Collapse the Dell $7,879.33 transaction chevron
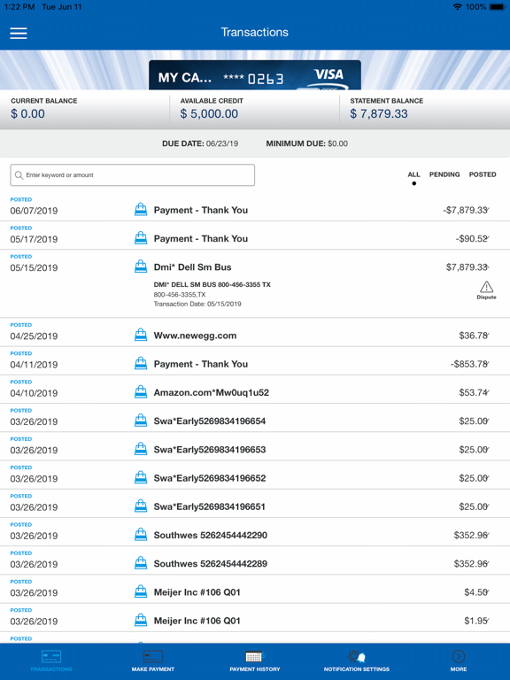 click(x=488, y=267)
